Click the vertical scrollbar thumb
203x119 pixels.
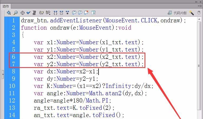(x=199, y=66)
